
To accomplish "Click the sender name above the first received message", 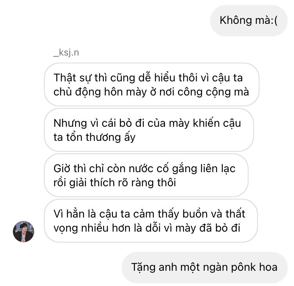I will [x=66, y=52].
